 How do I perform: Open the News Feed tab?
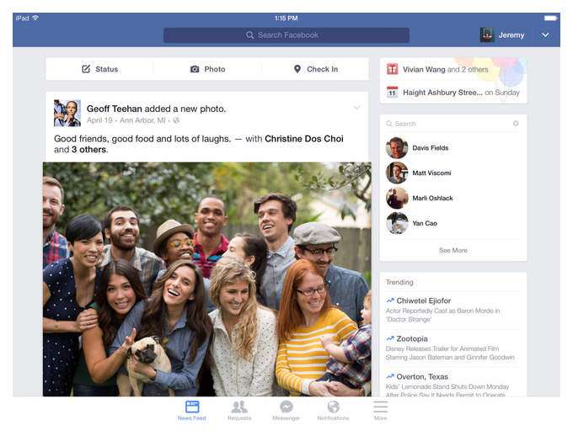pos(192,411)
